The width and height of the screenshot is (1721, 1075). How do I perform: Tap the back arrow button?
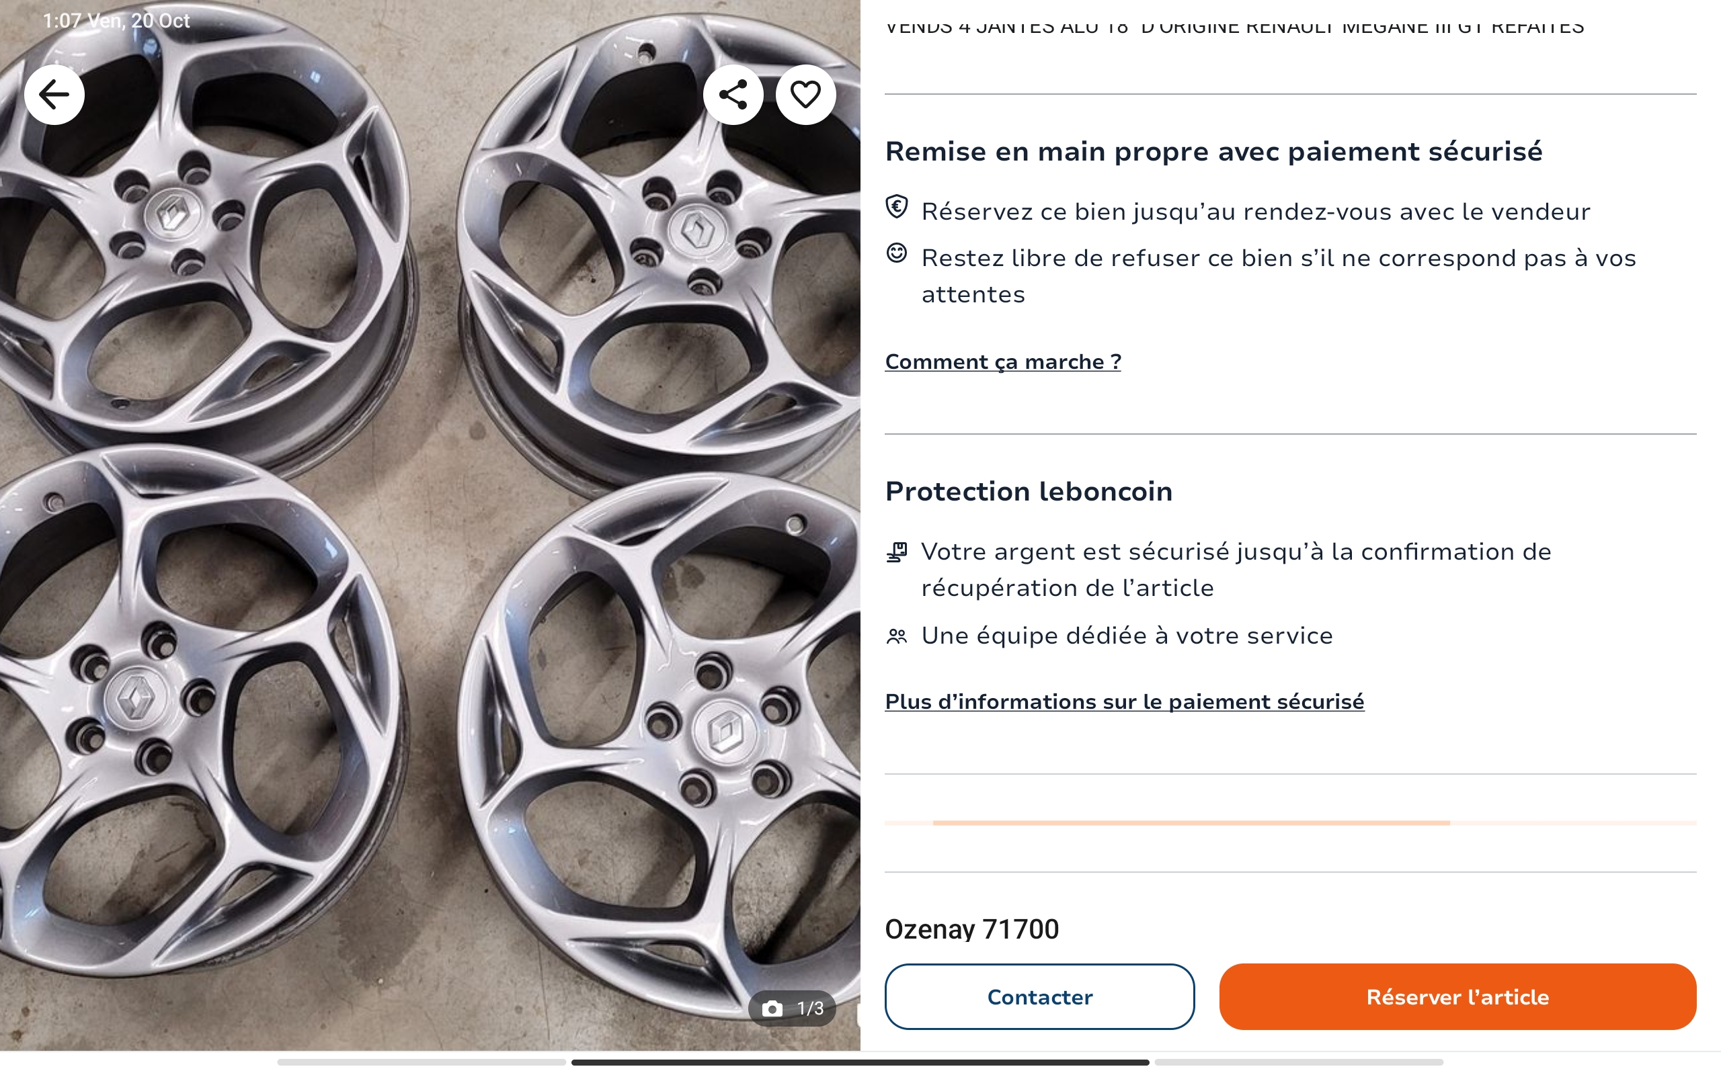[x=54, y=95]
